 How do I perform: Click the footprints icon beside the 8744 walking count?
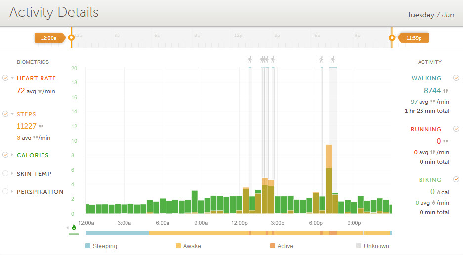(446, 91)
